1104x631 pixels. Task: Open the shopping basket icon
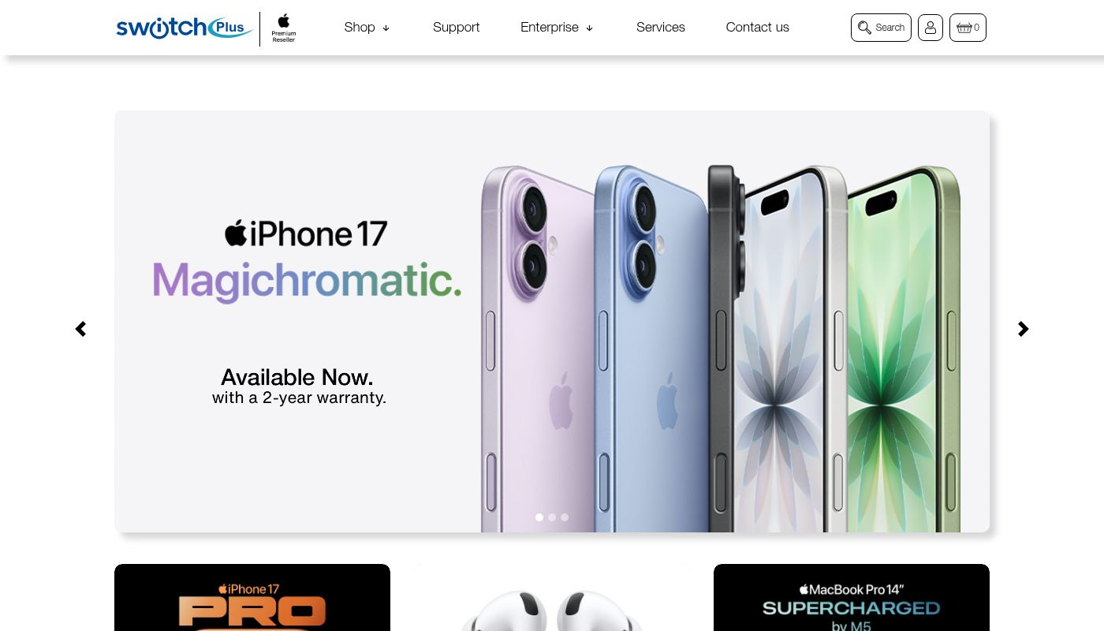pyautogui.click(x=968, y=28)
